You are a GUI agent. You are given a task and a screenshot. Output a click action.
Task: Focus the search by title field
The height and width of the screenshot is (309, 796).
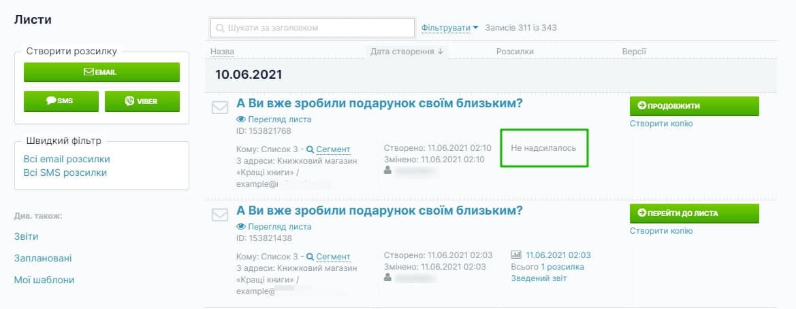313,28
